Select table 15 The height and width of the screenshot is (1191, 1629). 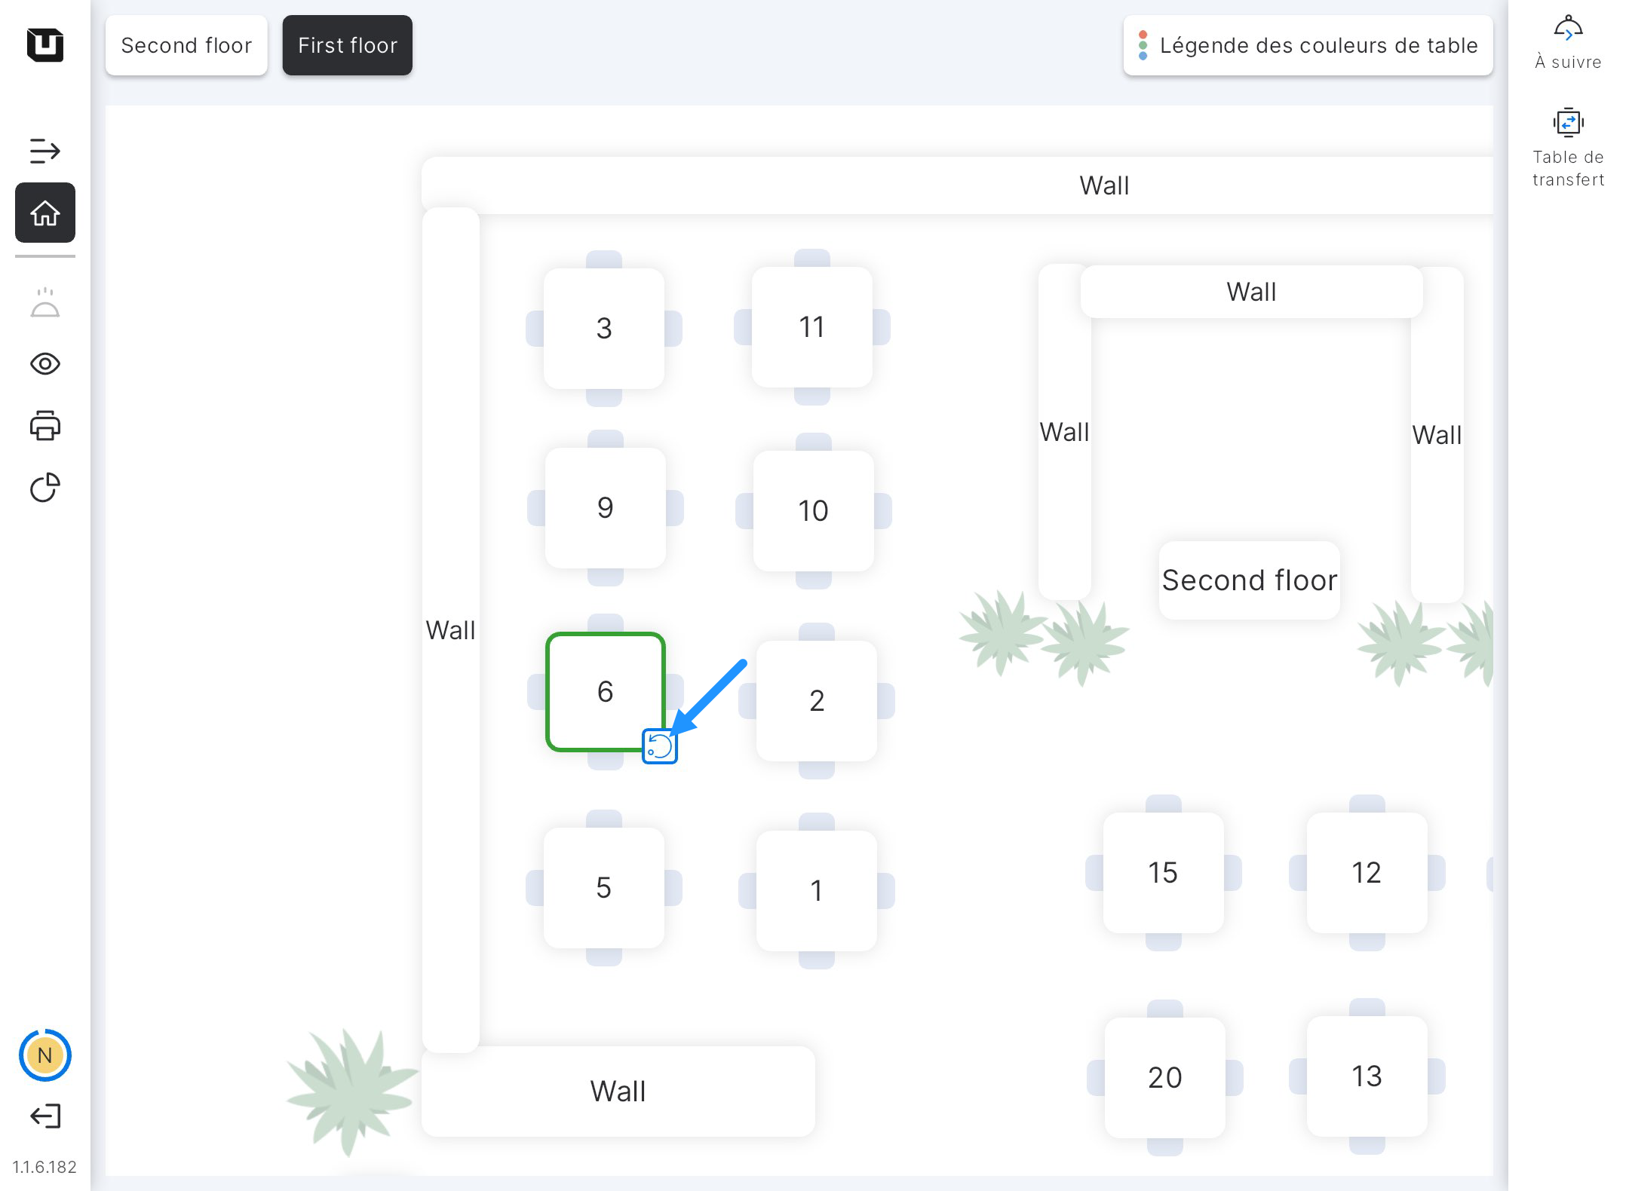(1163, 872)
